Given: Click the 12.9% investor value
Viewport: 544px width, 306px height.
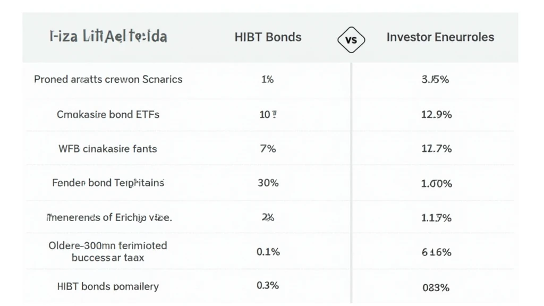Looking at the screenshot, I should (x=436, y=115).
